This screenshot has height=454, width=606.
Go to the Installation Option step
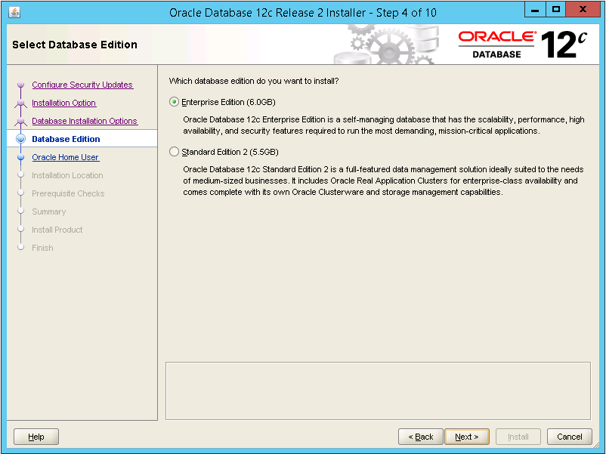tap(63, 103)
